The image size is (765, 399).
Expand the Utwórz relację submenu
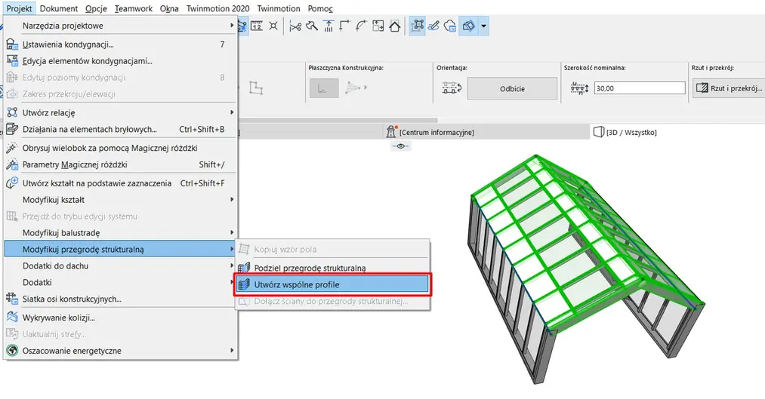(x=121, y=112)
